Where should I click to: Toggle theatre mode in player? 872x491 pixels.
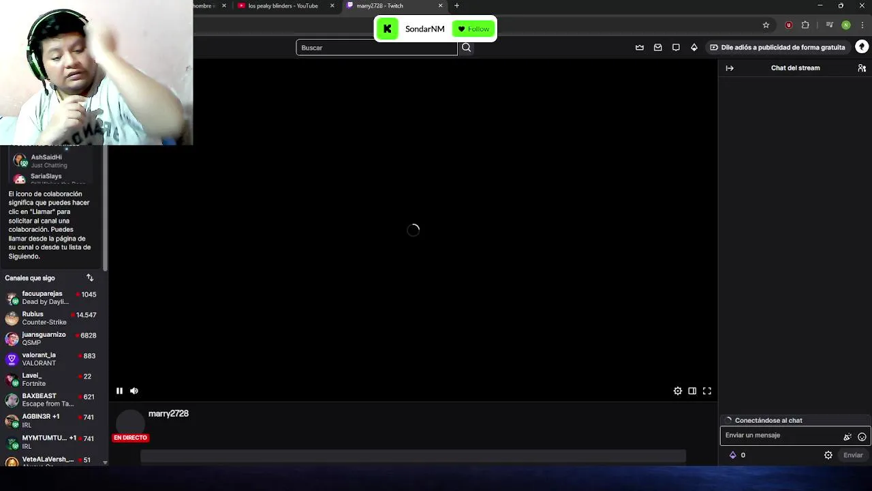click(692, 391)
